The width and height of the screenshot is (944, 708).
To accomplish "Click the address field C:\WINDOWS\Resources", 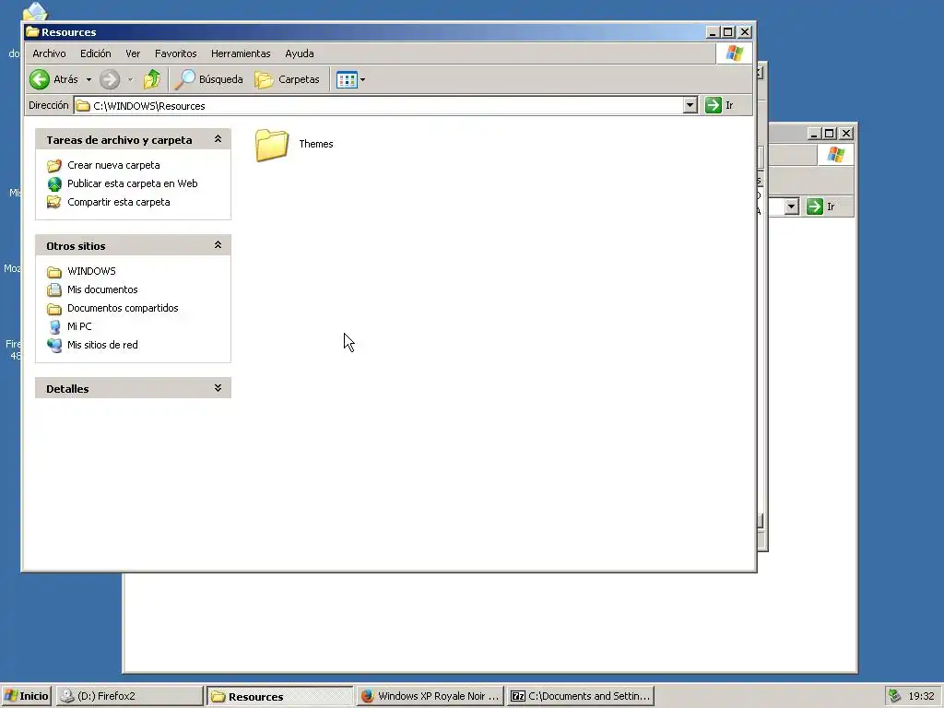I will tap(379, 106).
